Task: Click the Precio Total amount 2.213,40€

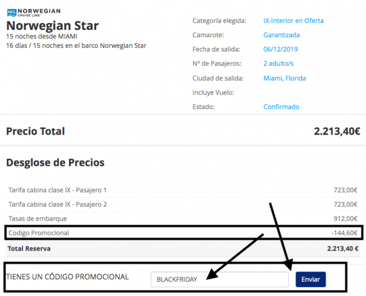Action: pyautogui.click(x=337, y=131)
